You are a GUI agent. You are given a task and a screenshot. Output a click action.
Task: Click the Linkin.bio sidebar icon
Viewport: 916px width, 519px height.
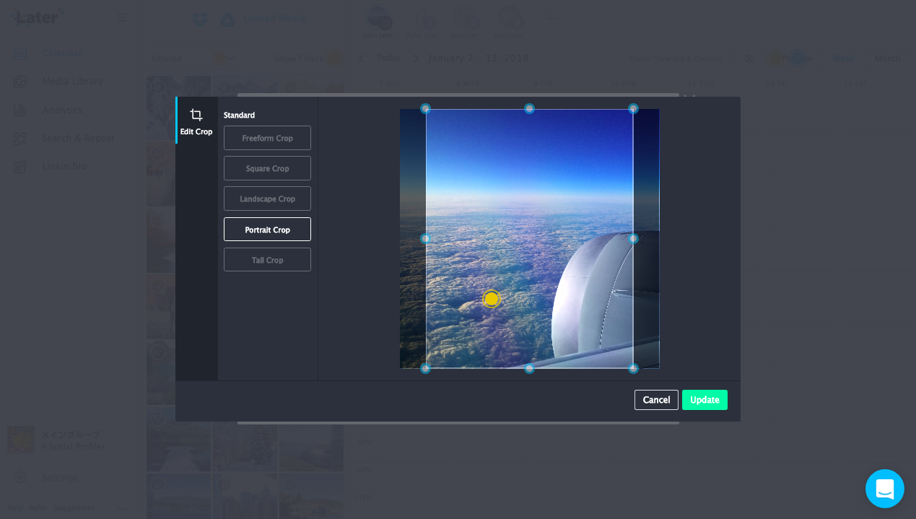[x=20, y=166]
